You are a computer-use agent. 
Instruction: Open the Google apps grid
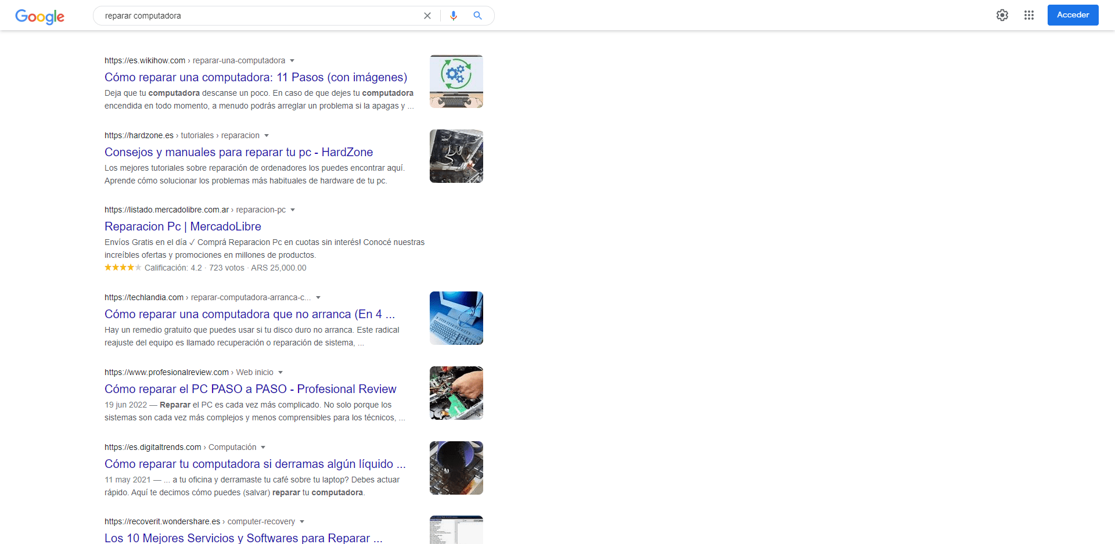point(1029,15)
